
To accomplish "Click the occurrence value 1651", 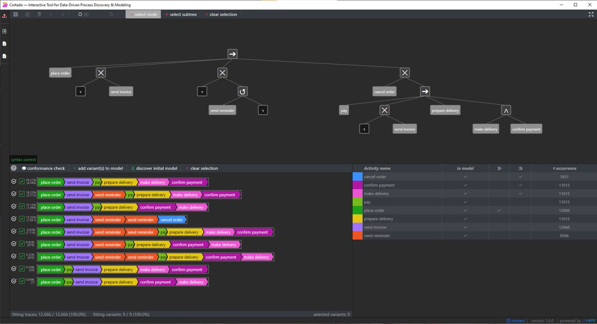I will click(x=564, y=176).
